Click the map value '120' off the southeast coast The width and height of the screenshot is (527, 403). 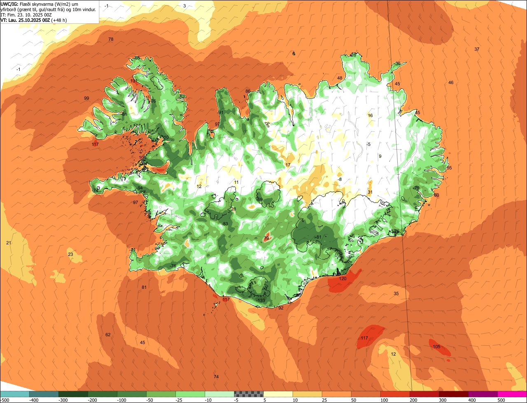coord(343,279)
